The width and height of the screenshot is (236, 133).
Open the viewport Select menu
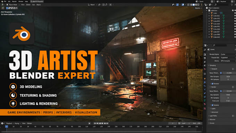[x=28, y=5]
